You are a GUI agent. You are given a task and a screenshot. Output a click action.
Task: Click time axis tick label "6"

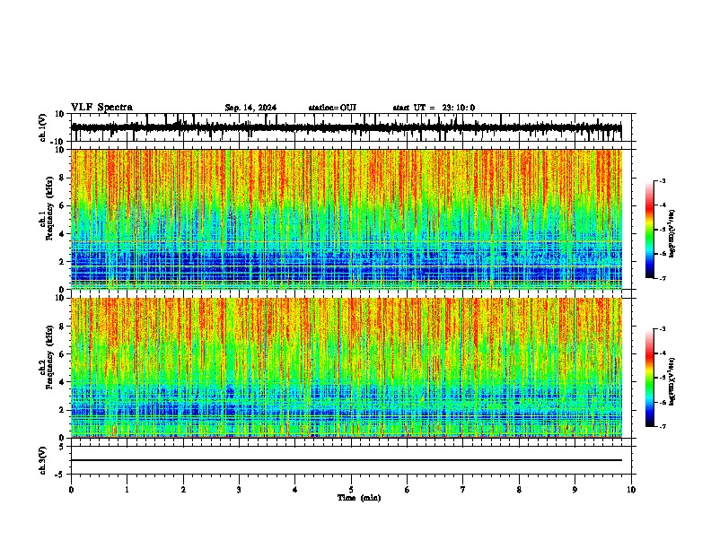tap(408, 490)
